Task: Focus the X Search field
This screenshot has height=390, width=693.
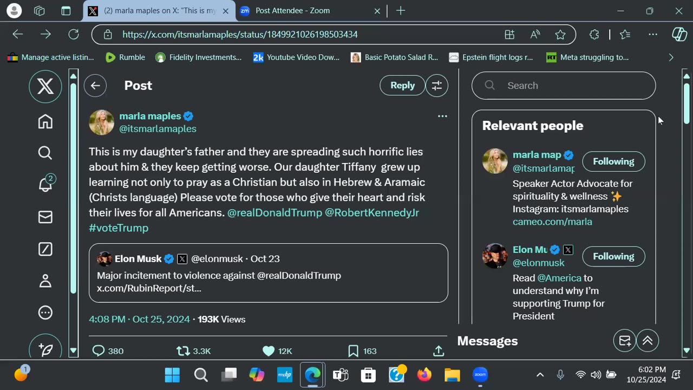Action: pyautogui.click(x=564, y=86)
